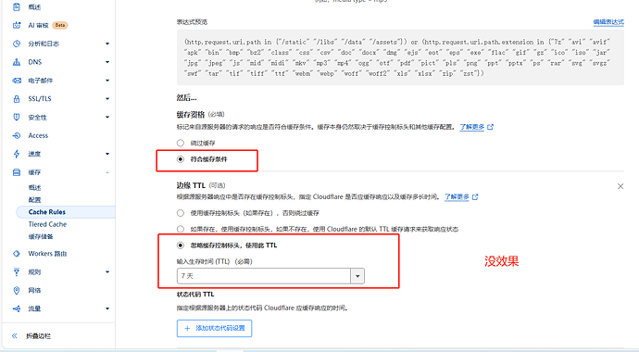
Task: Expand the Rules sidebar section
Action: point(107,271)
